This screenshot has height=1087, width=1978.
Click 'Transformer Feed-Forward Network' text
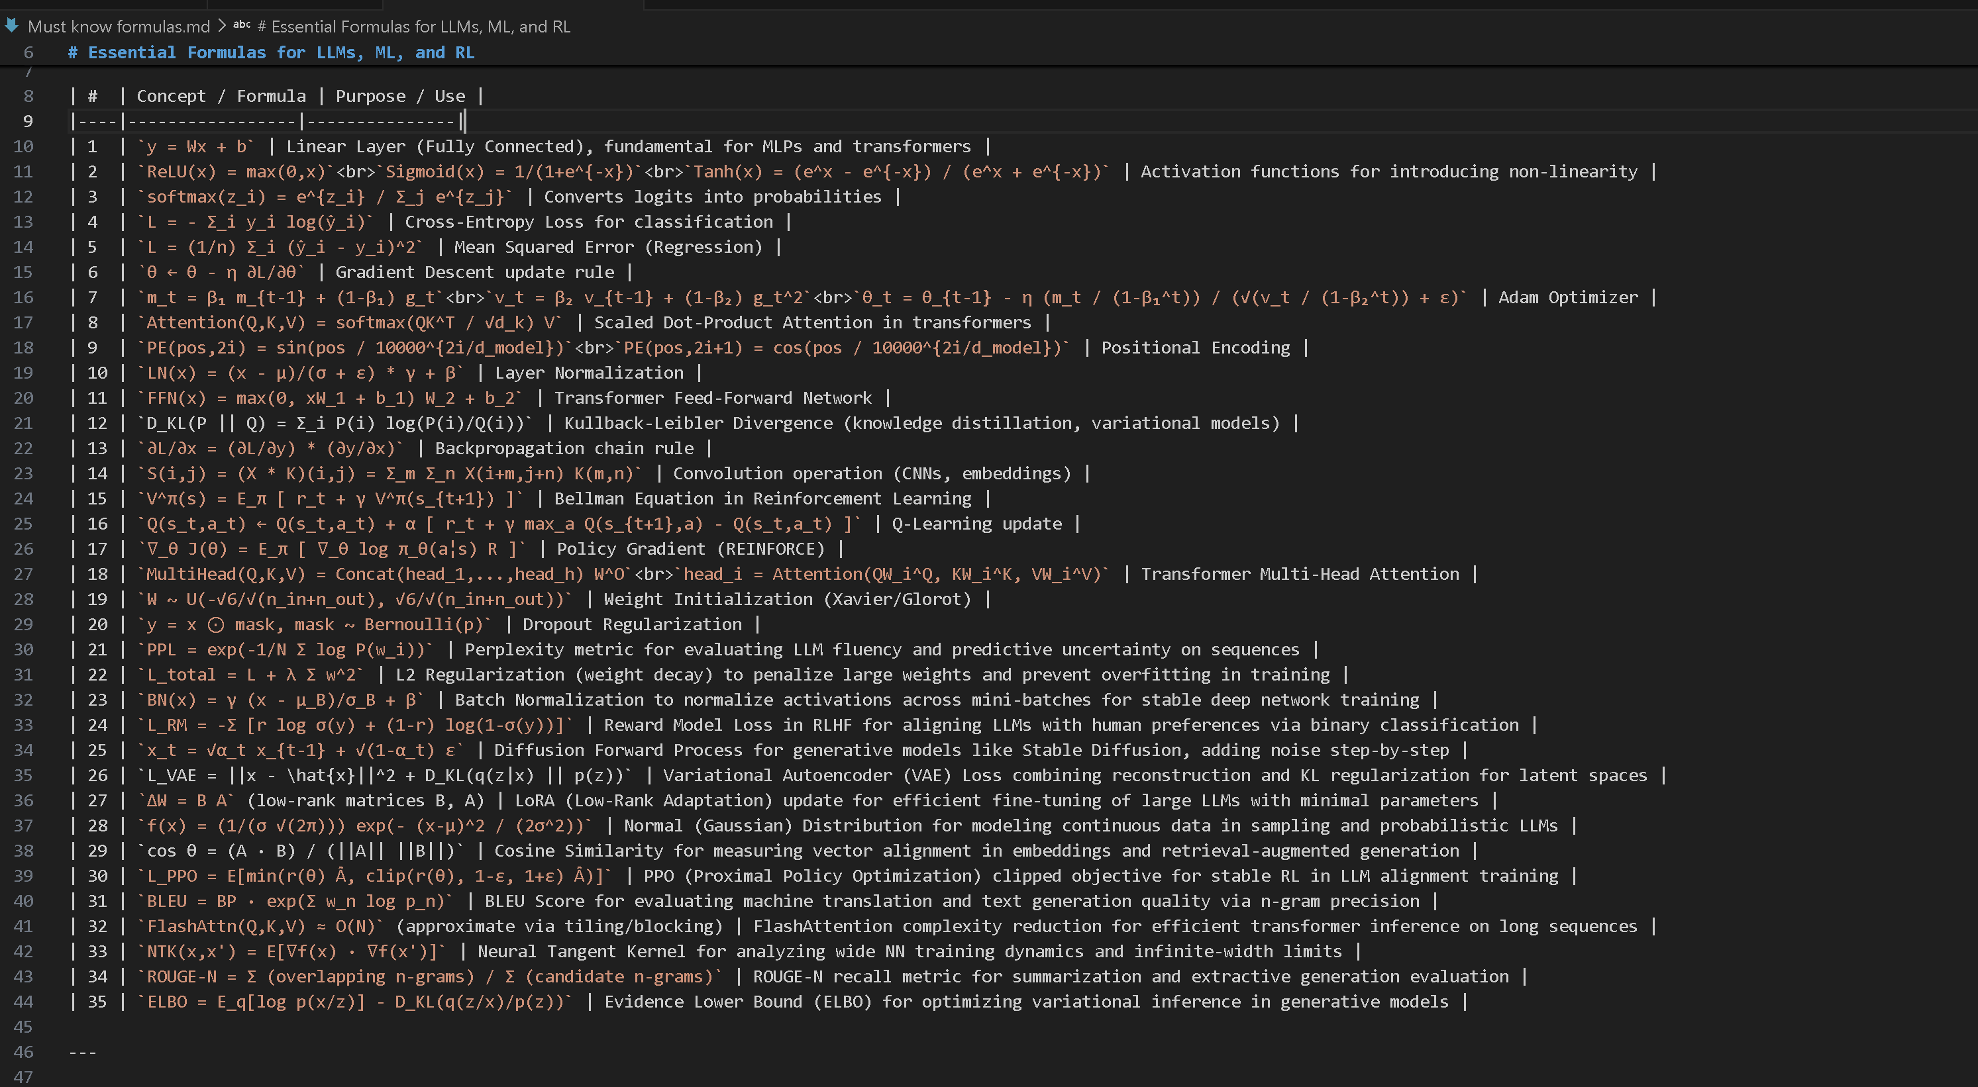[x=713, y=398]
